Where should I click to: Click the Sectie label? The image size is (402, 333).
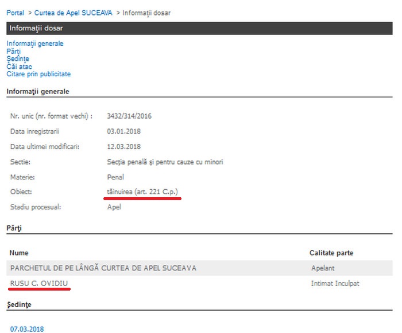click(x=20, y=162)
